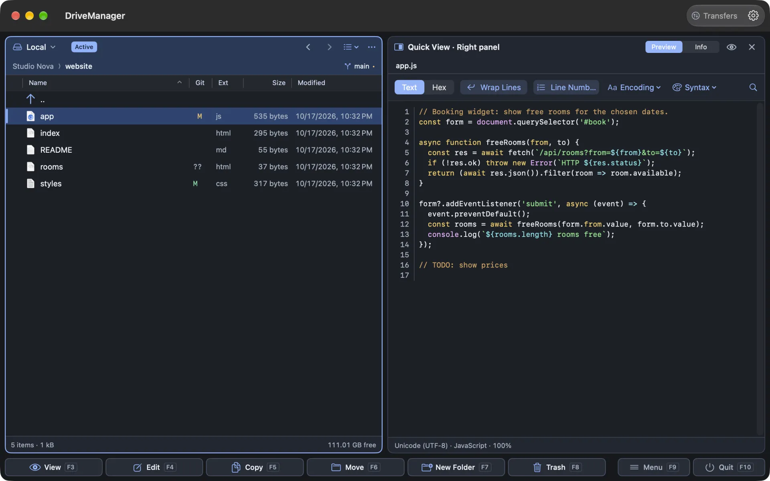The height and width of the screenshot is (481, 770).
Task: Select the README md file icon
Action: click(x=30, y=150)
